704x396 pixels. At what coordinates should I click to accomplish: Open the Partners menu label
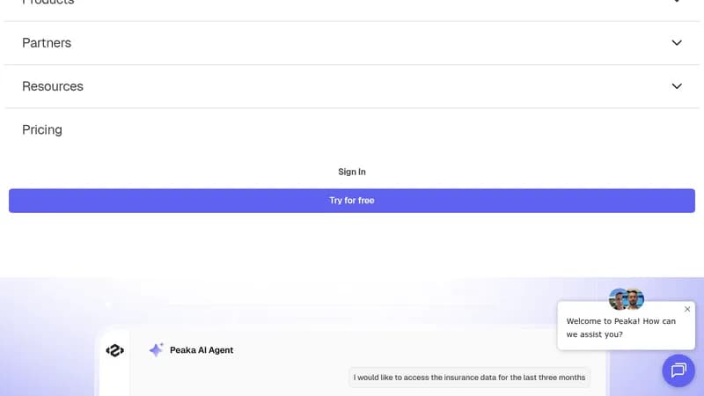pos(47,42)
